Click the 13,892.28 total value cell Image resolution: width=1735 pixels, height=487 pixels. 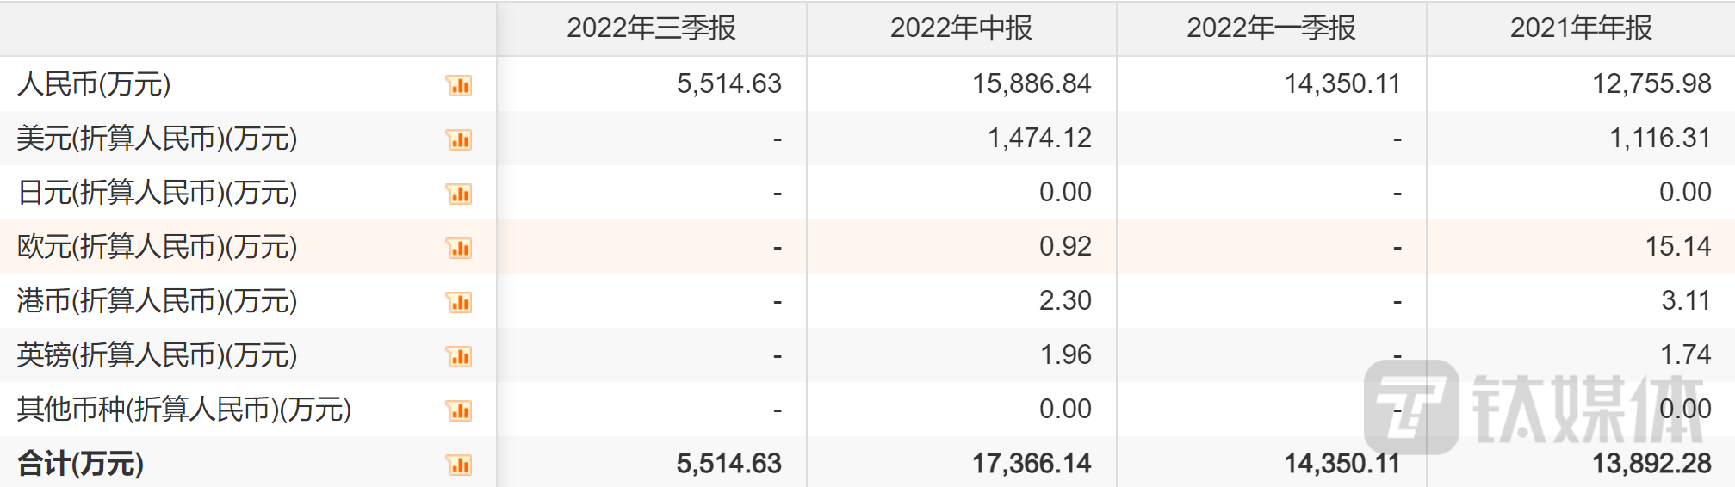[x=1651, y=464]
